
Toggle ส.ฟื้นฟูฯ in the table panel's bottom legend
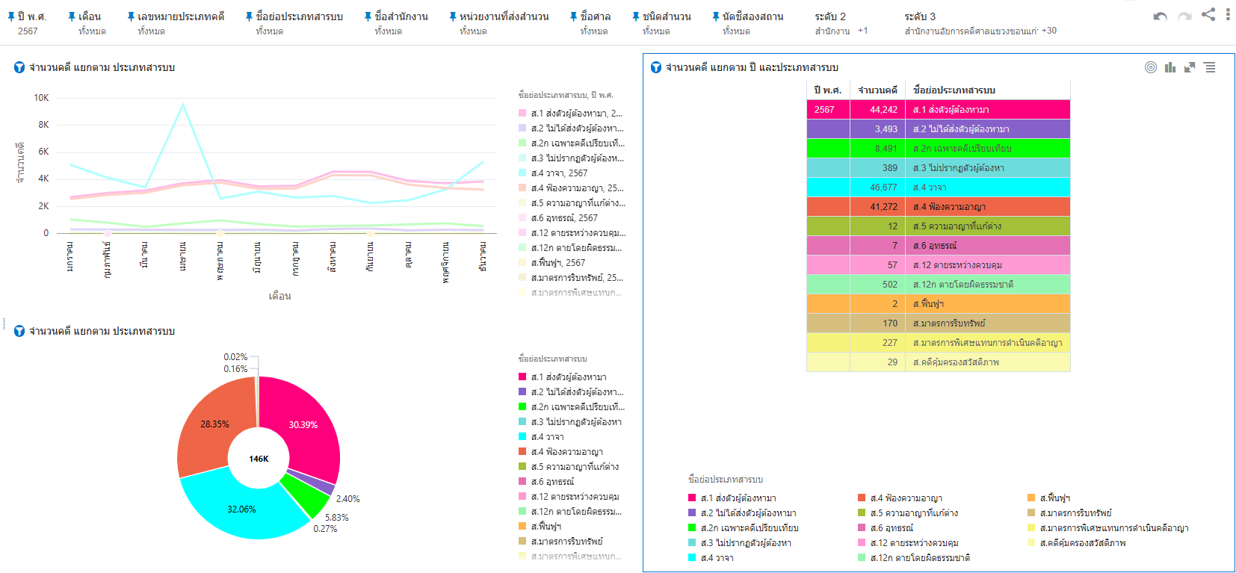point(1054,498)
